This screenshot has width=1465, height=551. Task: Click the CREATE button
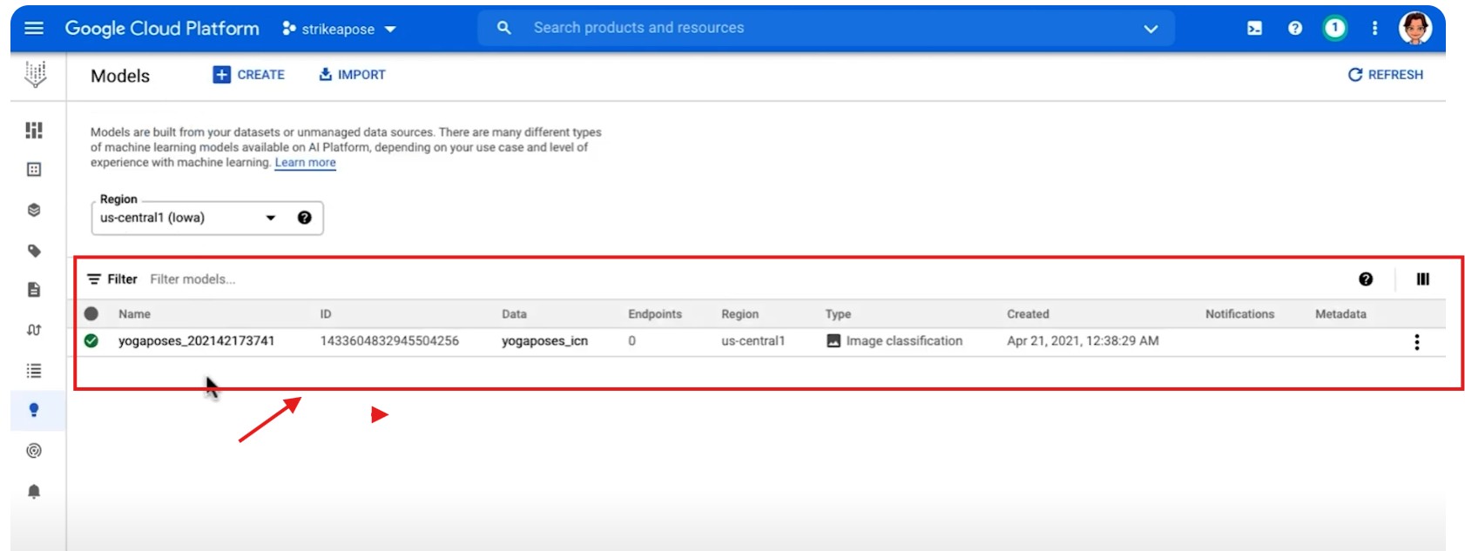tap(249, 75)
